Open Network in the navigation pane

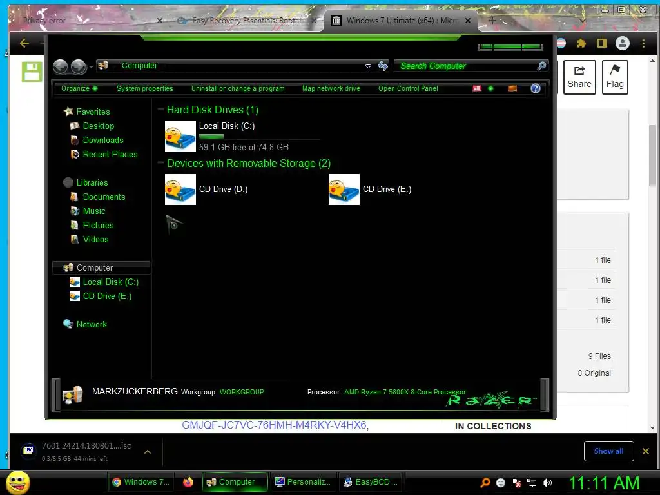pos(92,325)
